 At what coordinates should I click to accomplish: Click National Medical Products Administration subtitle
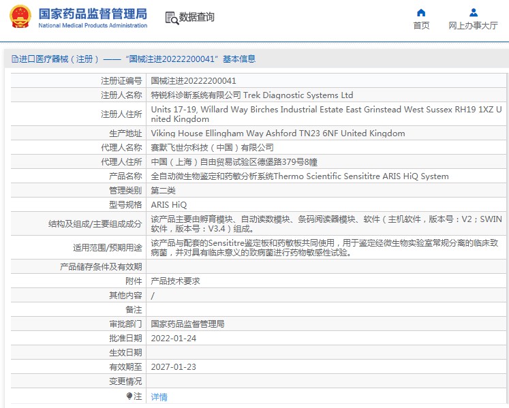[x=93, y=25]
